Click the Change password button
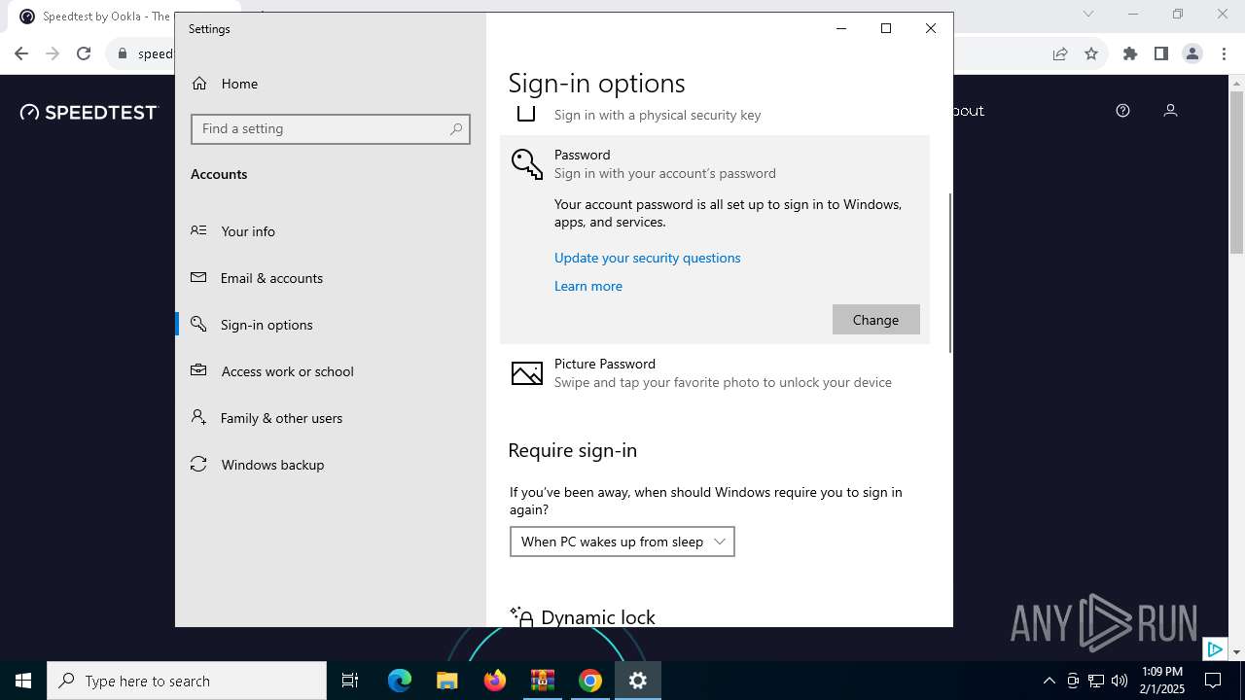1245x700 pixels. click(875, 320)
